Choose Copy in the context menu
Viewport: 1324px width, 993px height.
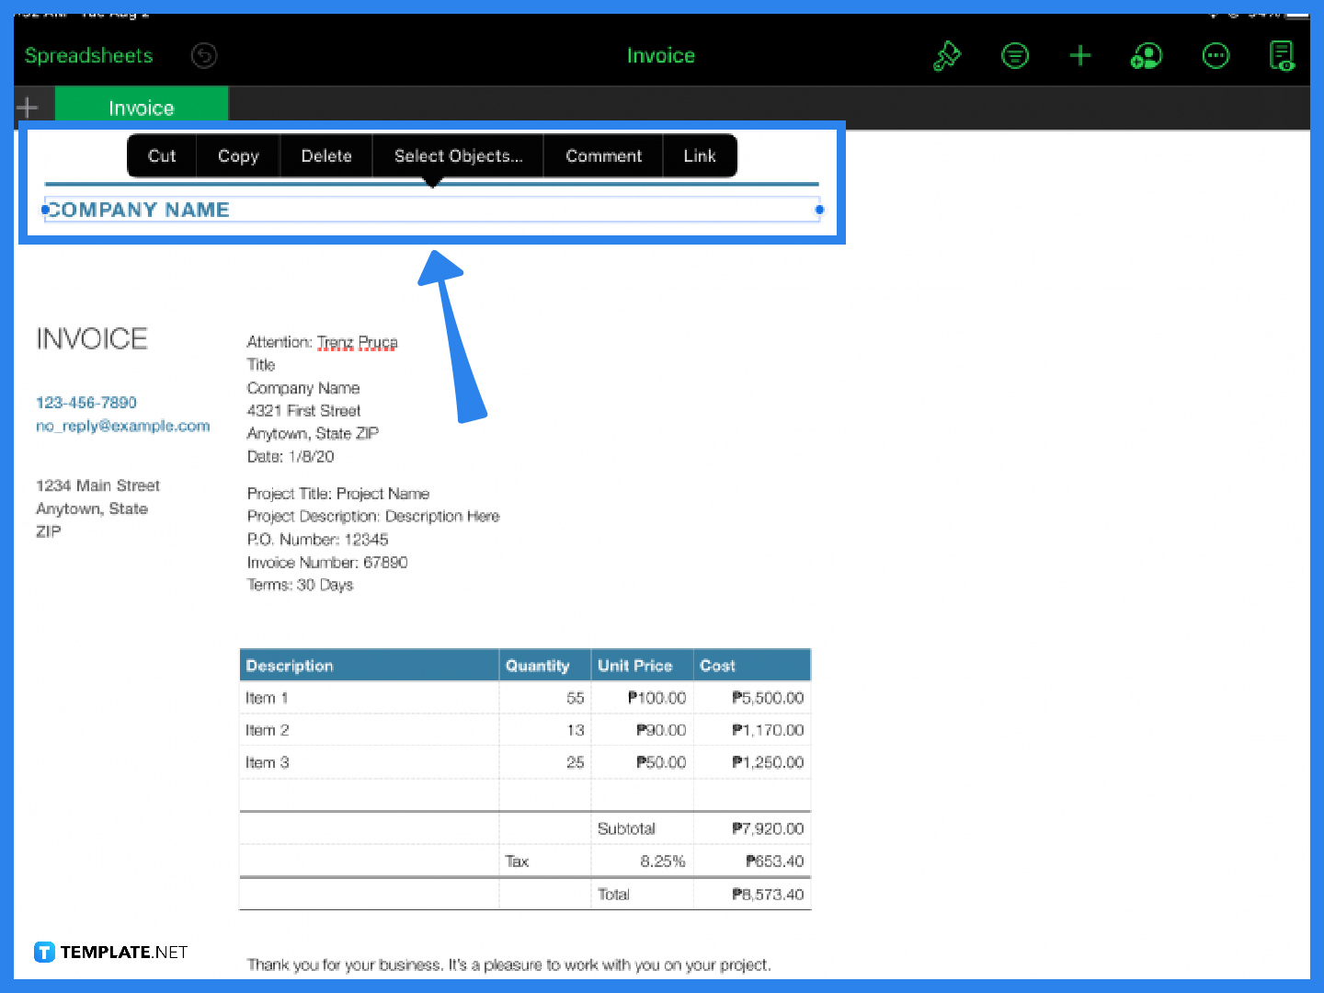pos(237,155)
